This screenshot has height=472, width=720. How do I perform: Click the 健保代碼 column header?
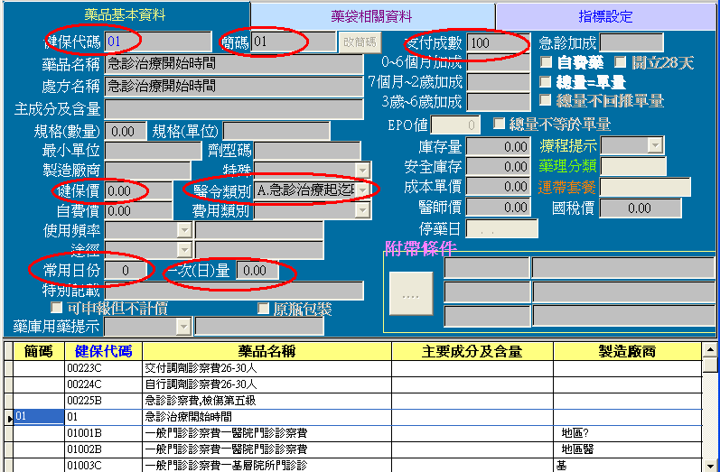click(x=103, y=351)
